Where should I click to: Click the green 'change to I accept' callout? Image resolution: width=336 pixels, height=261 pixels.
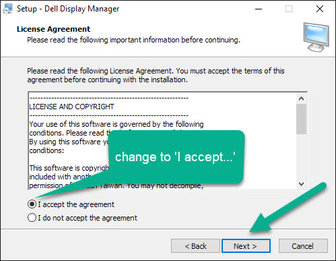176,156
